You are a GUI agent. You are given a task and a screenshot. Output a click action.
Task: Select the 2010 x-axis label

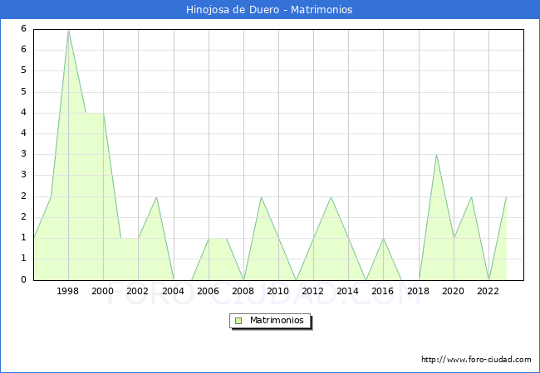click(278, 292)
